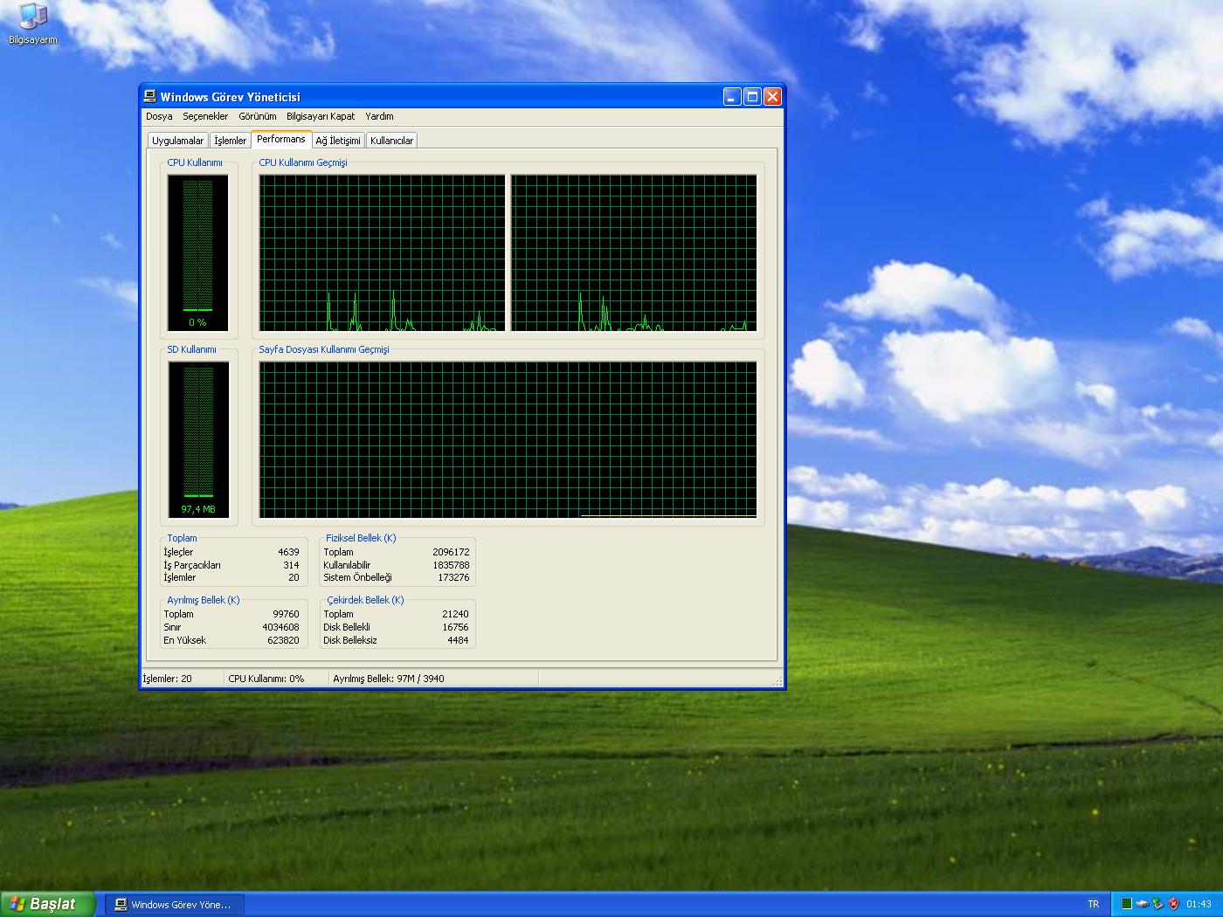Click the Fiziksel Bellek Toplam value 2096172
Viewport: 1223px width, 917px height.
click(451, 552)
